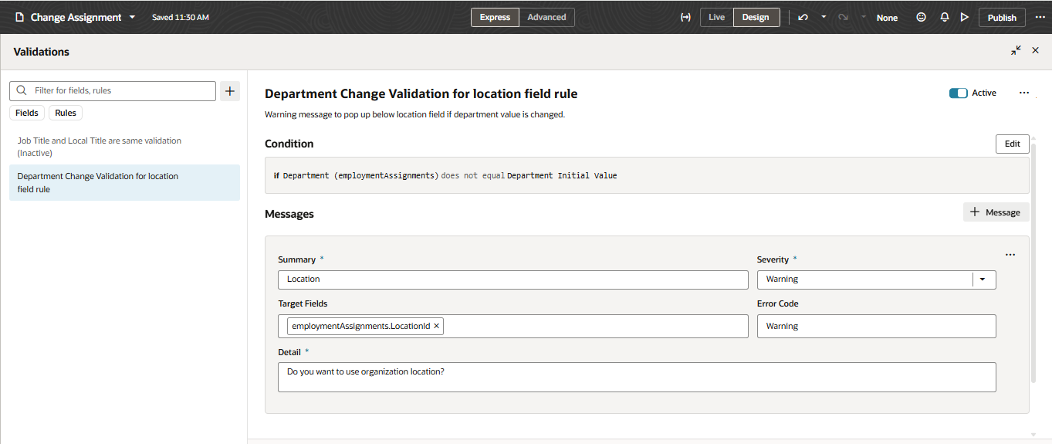Image resolution: width=1052 pixels, height=444 pixels.
Task: Toggle the Active switch off
Action: tap(958, 93)
